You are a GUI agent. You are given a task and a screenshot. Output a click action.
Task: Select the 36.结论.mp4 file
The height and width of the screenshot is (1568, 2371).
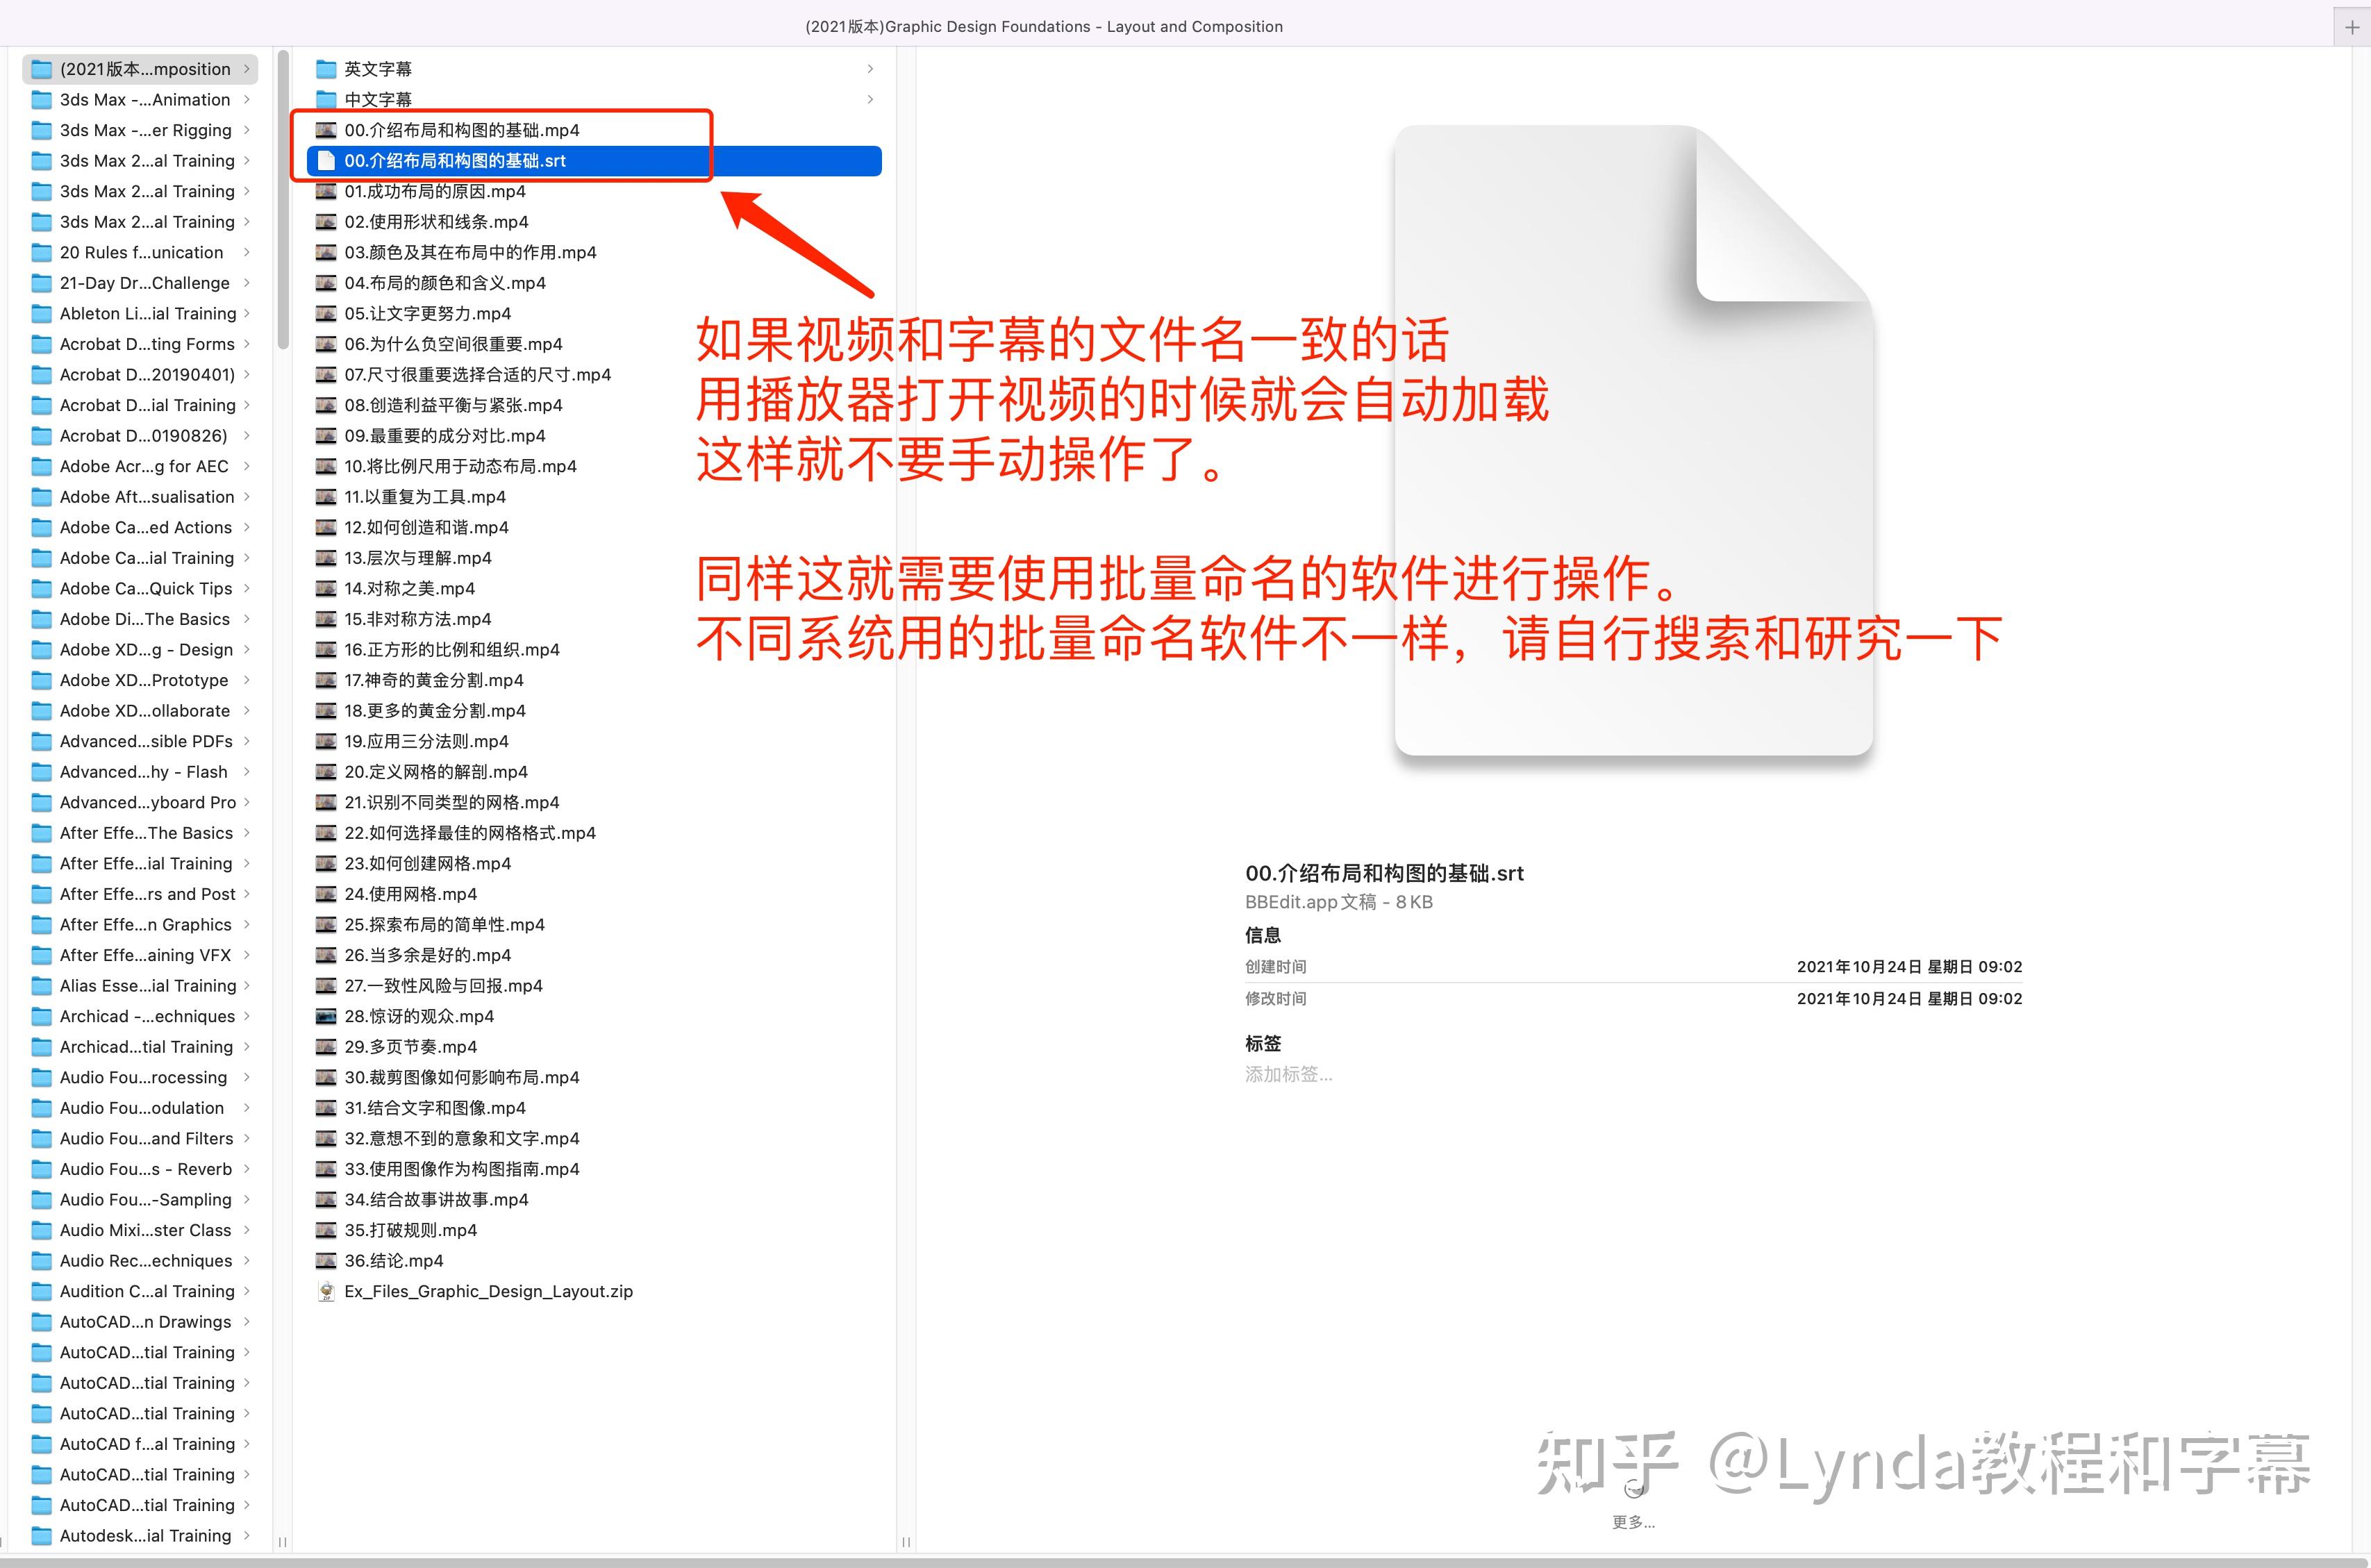point(393,1260)
